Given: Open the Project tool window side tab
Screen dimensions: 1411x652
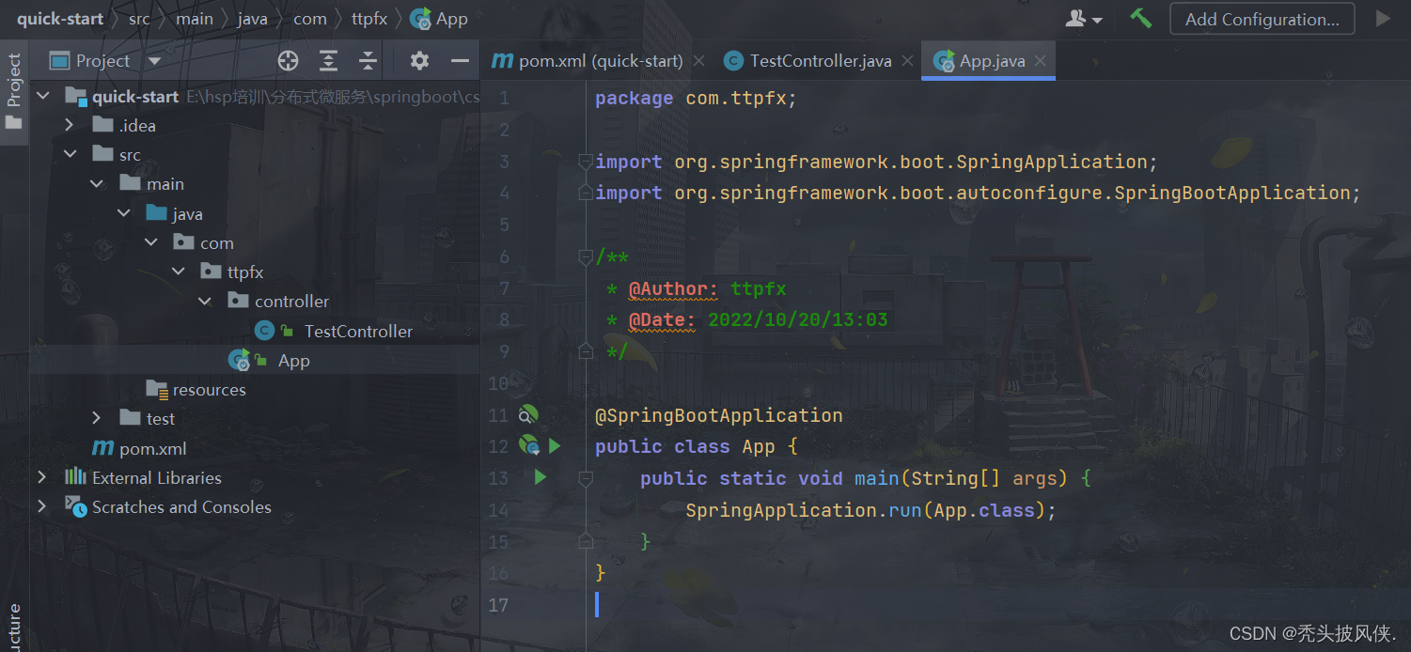Looking at the screenshot, I should pyautogui.click(x=14, y=91).
